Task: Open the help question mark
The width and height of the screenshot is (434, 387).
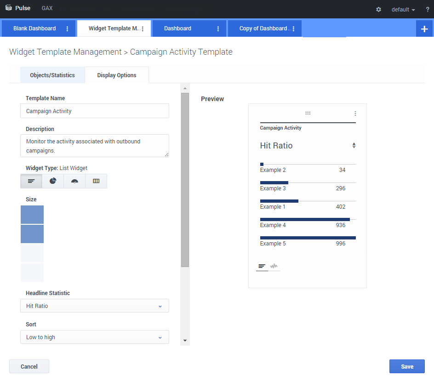Action: tap(428, 9)
